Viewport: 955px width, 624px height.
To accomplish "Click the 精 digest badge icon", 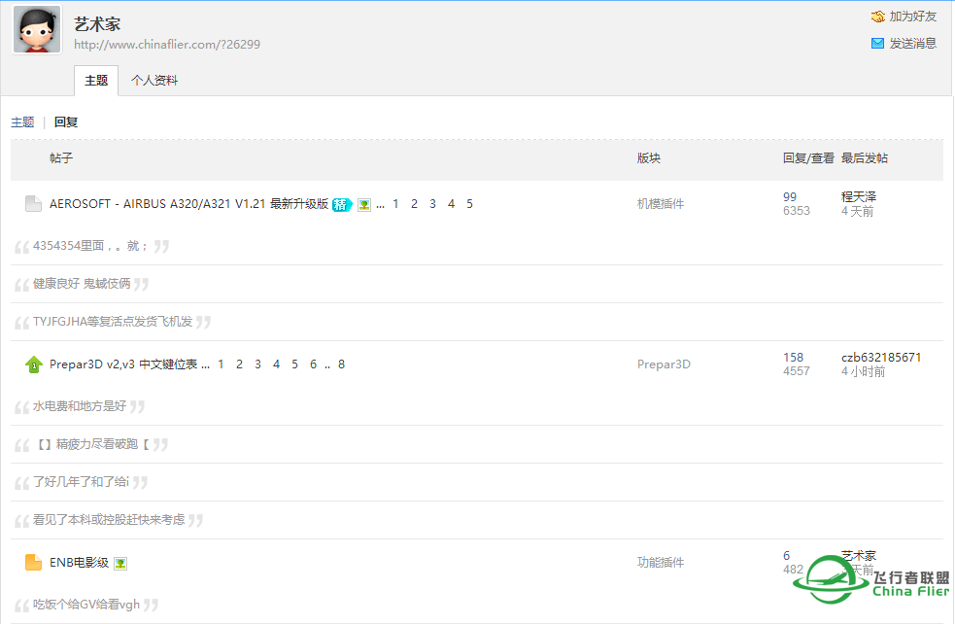I will [x=342, y=205].
